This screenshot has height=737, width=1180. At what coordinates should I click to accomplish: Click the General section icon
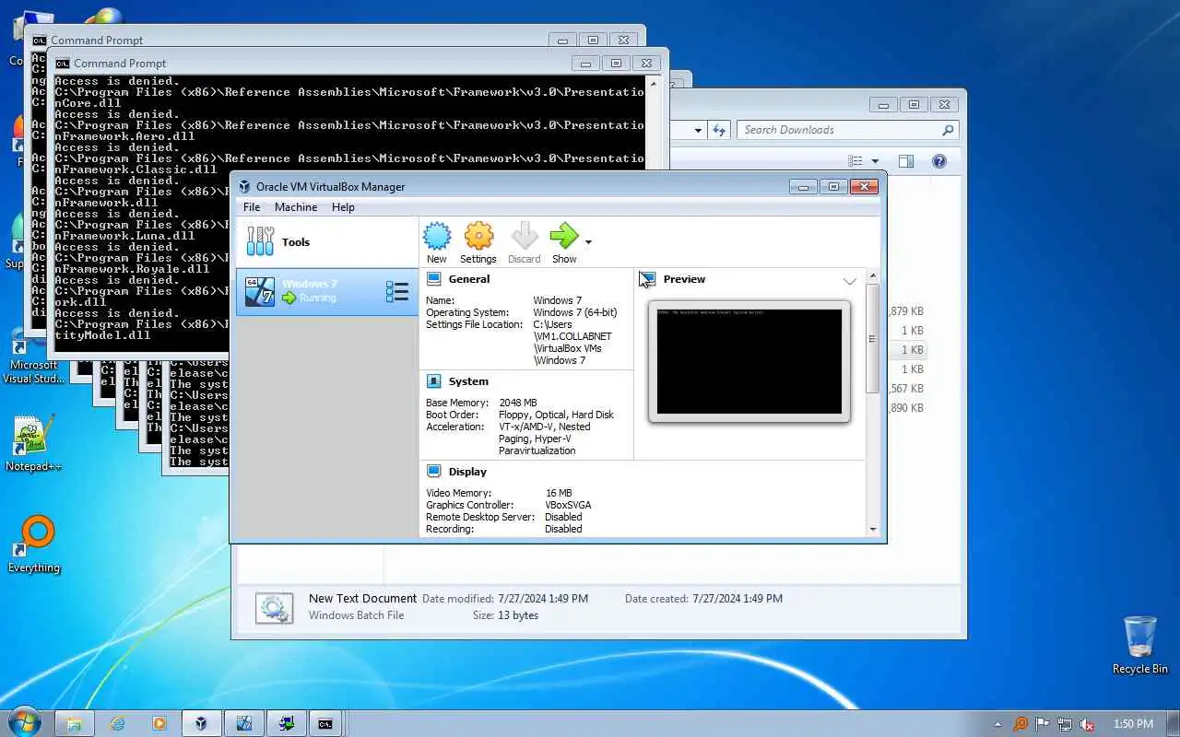click(433, 279)
